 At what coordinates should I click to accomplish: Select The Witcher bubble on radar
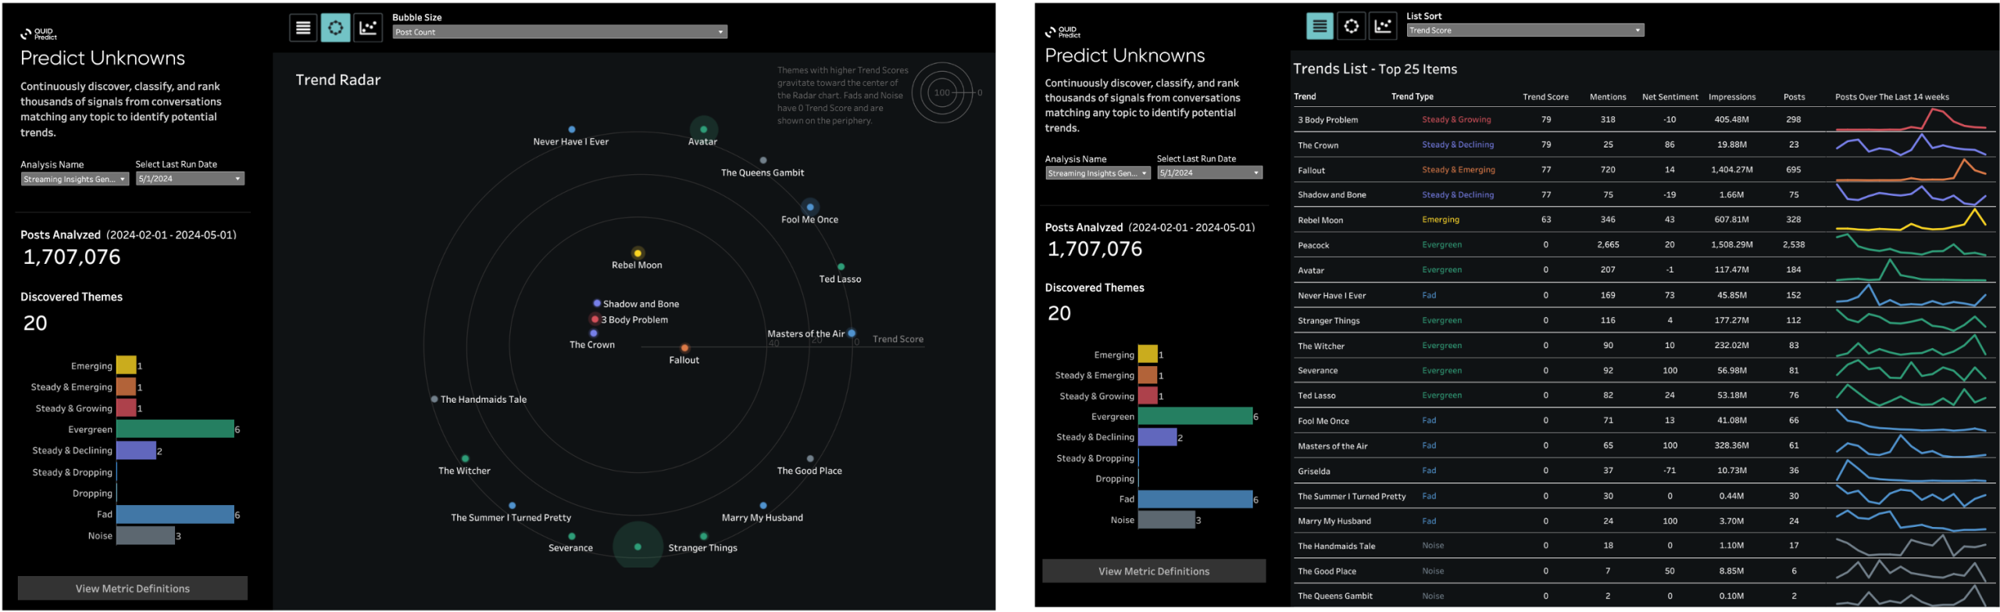point(465,458)
